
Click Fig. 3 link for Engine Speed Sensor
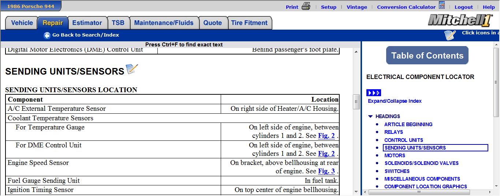tap(326, 171)
